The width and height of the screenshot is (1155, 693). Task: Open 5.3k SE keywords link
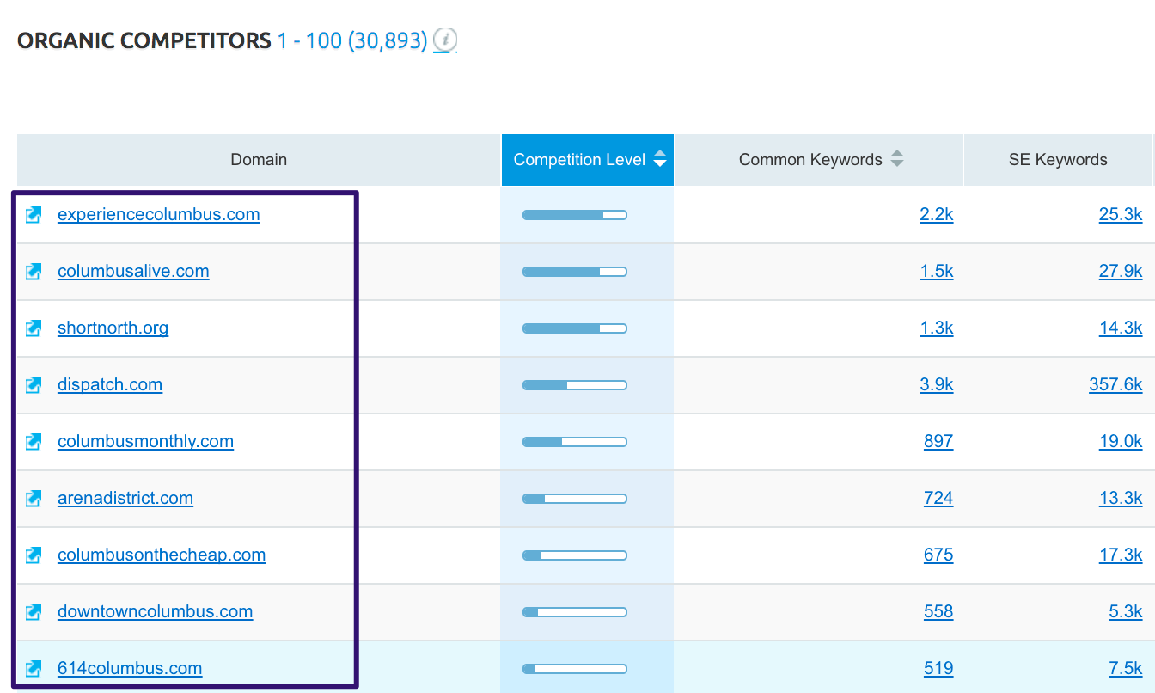[1126, 611]
